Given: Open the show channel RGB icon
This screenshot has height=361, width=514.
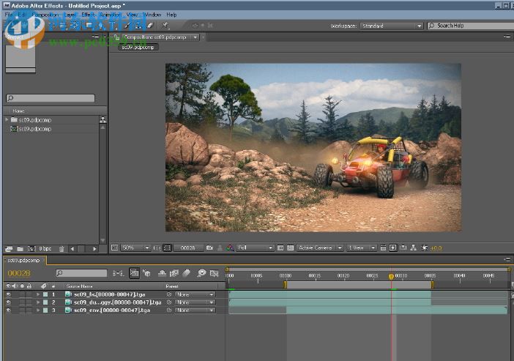Looking at the screenshot, I should [x=230, y=248].
